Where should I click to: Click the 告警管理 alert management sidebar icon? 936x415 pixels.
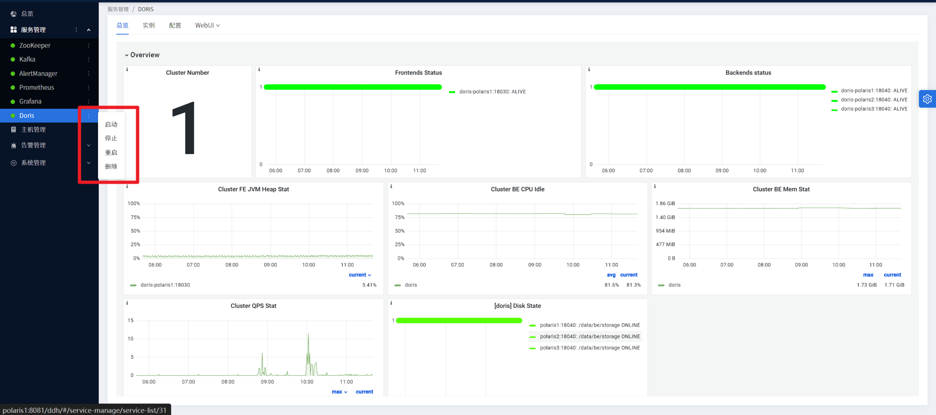pyautogui.click(x=13, y=145)
